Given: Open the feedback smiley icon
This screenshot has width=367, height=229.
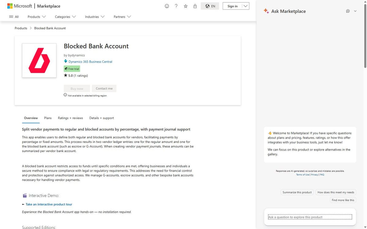Looking at the screenshot, I should [167, 6].
